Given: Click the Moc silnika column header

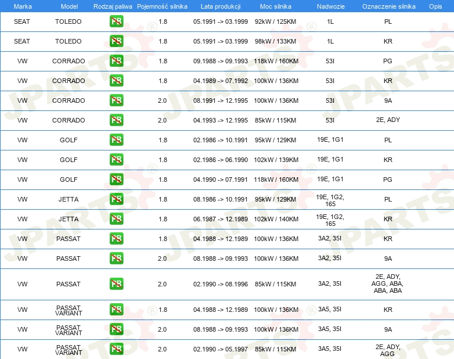Looking at the screenshot, I should point(276,6).
